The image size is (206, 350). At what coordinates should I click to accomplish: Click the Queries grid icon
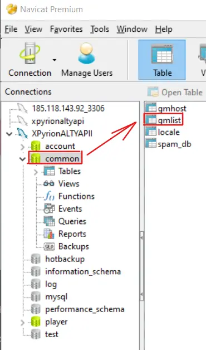[49, 221]
